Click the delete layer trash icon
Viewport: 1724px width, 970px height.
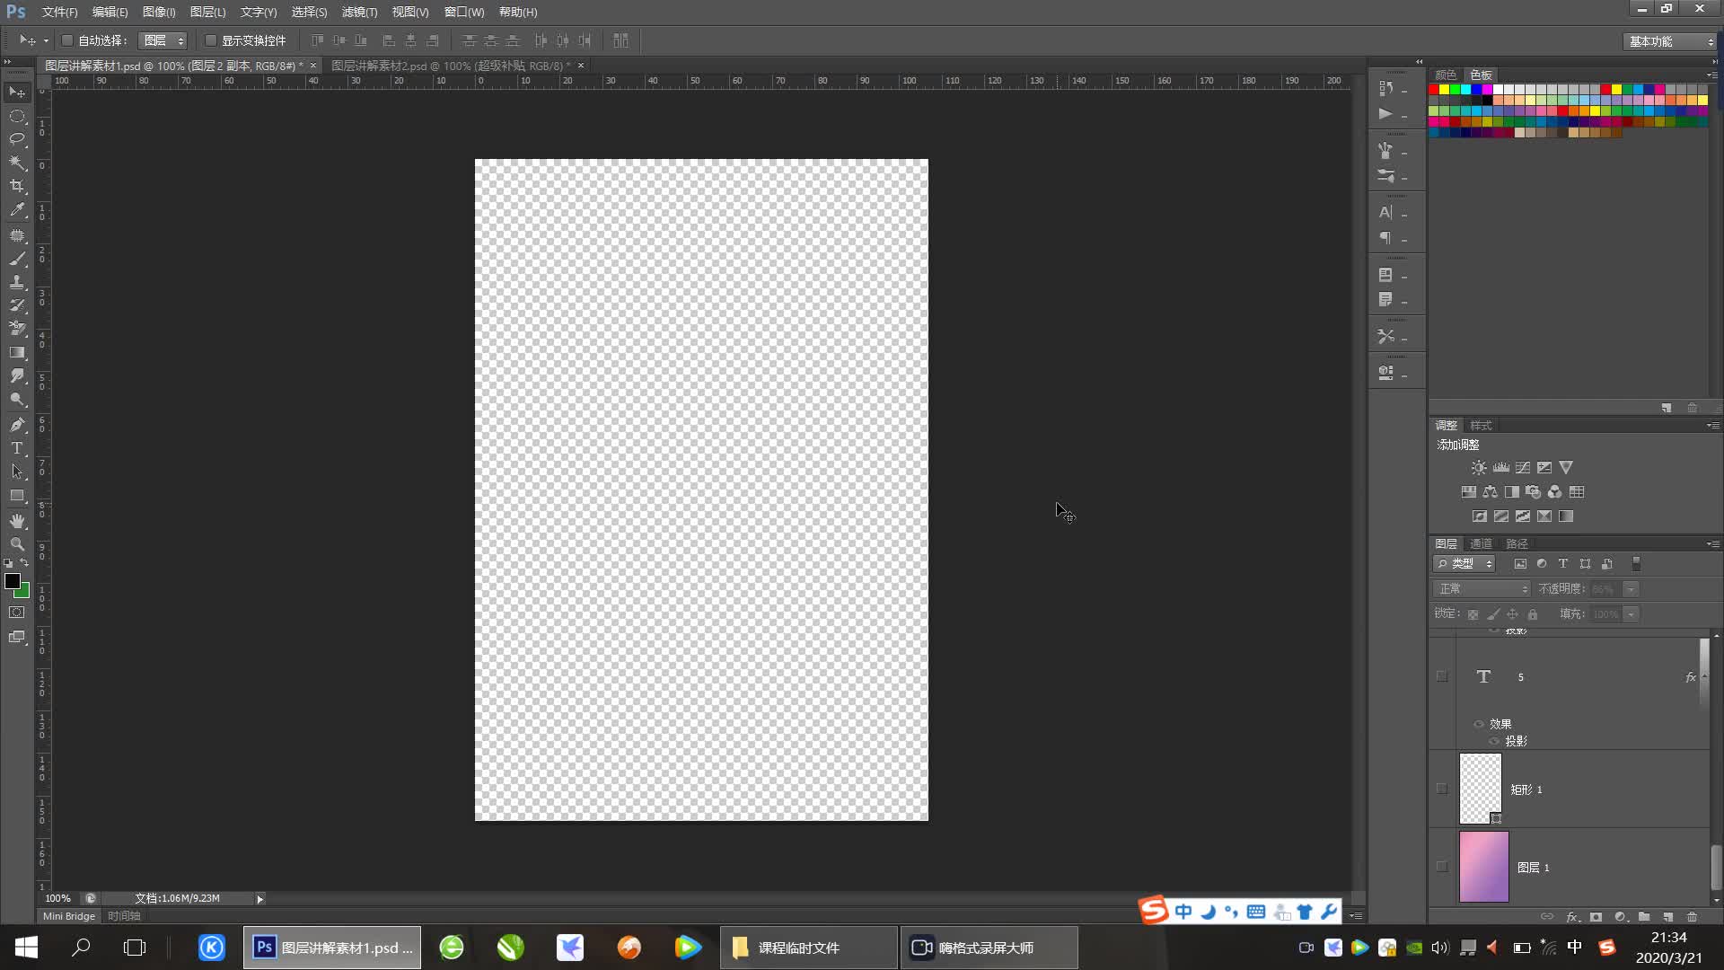tap(1692, 917)
